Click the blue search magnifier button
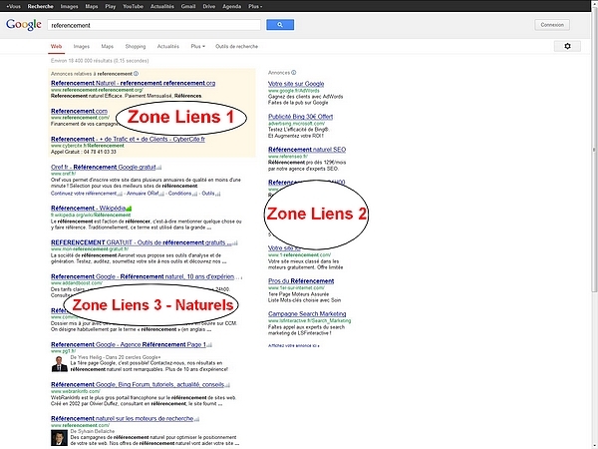 pyautogui.click(x=280, y=25)
